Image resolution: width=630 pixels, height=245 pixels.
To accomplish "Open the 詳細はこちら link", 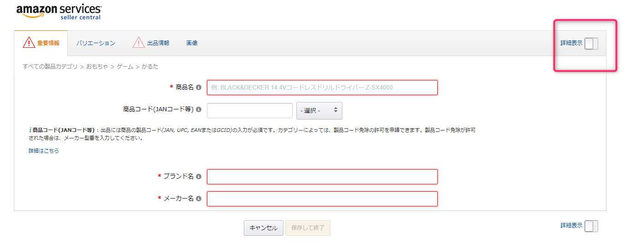I will pos(44,151).
